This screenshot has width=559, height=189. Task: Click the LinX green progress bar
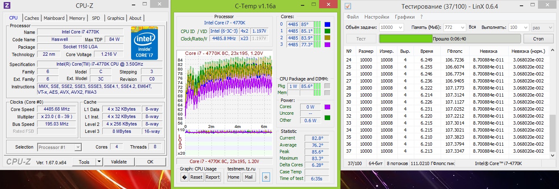click(449, 38)
